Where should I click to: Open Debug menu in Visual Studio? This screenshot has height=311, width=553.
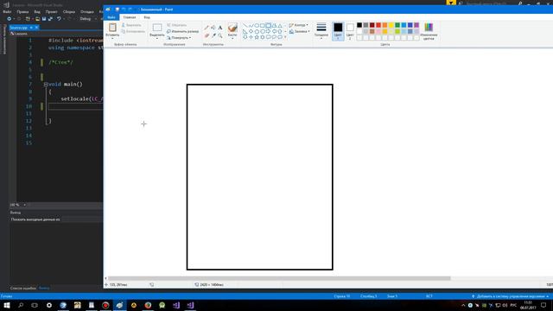click(x=86, y=11)
